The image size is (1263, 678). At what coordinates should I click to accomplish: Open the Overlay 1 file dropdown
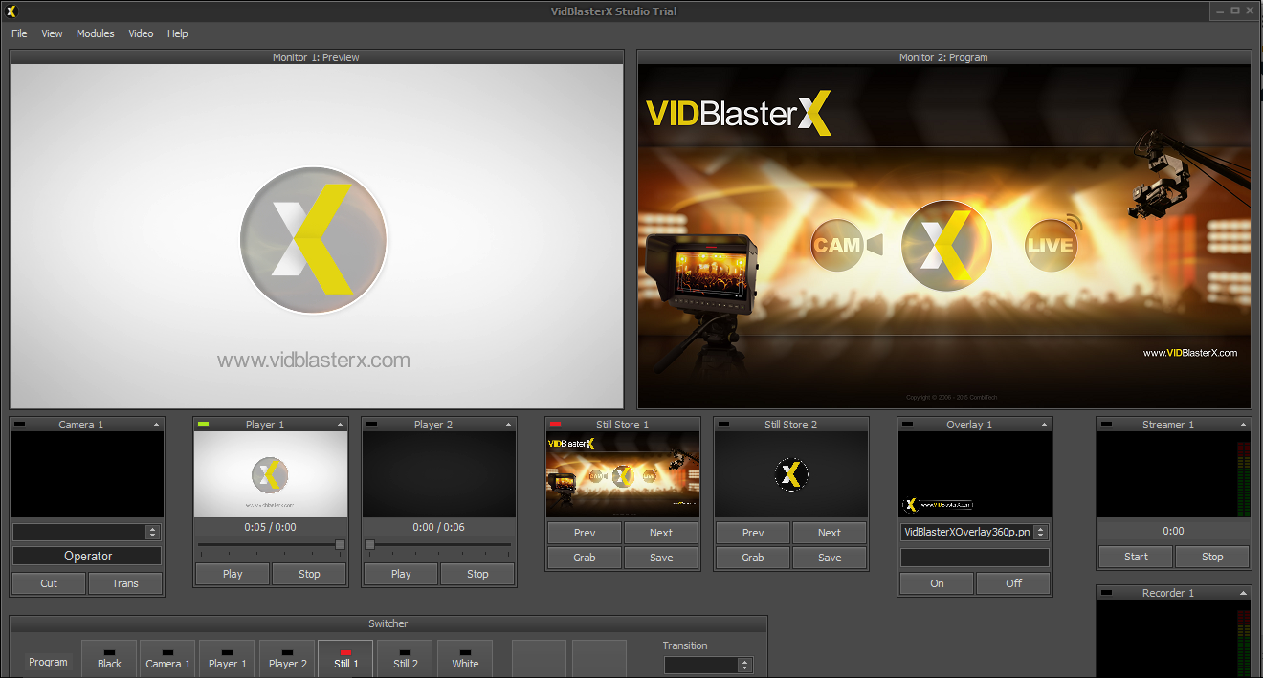pyautogui.click(x=1041, y=533)
